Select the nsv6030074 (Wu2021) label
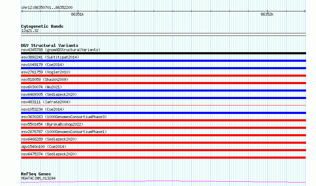 click(42, 87)
